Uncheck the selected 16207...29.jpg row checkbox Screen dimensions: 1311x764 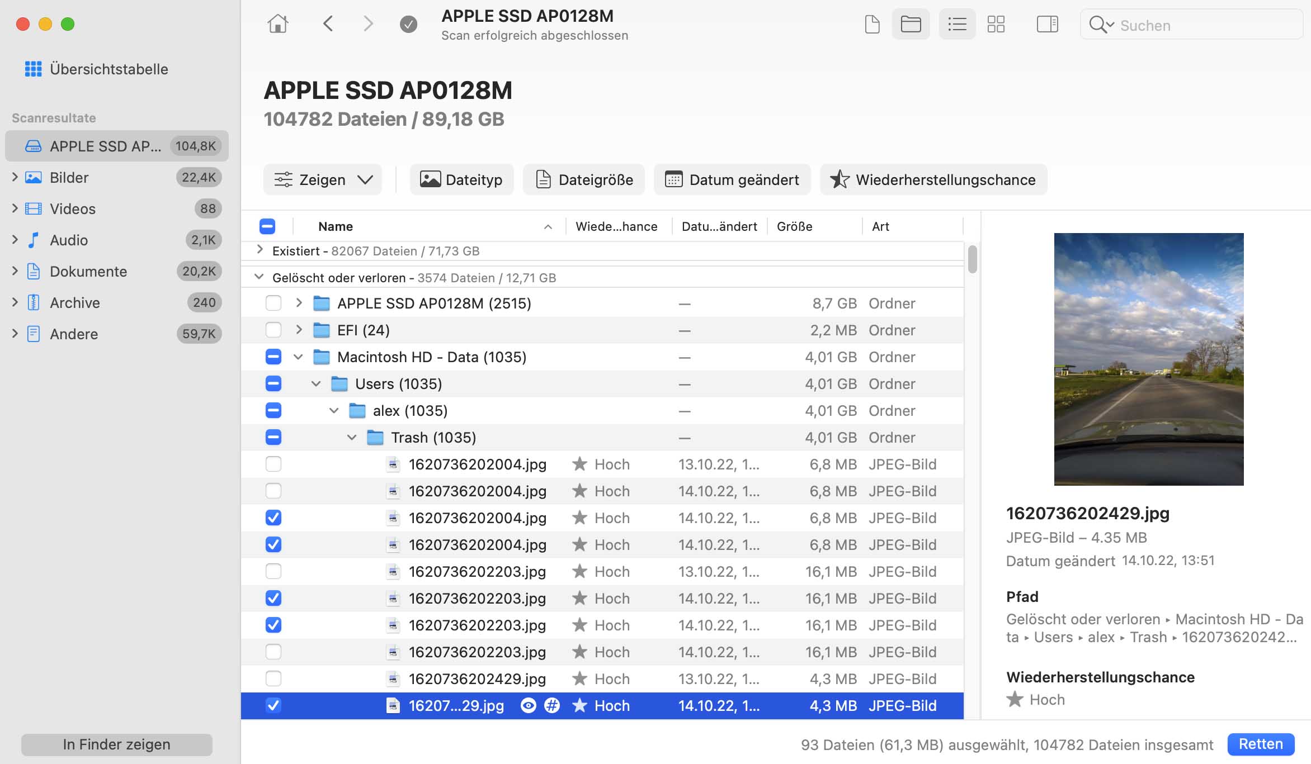pos(273,705)
